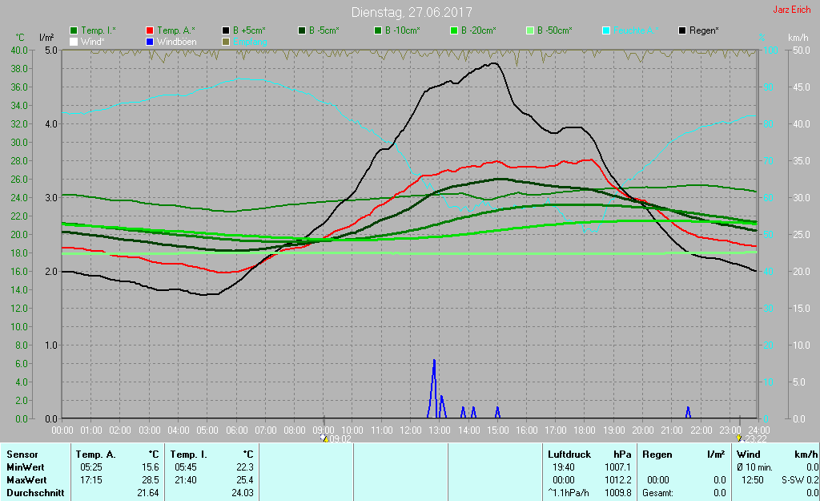Click the Temp. A. maximum value '28.5'
This screenshot has width=820, height=501.
(x=151, y=480)
